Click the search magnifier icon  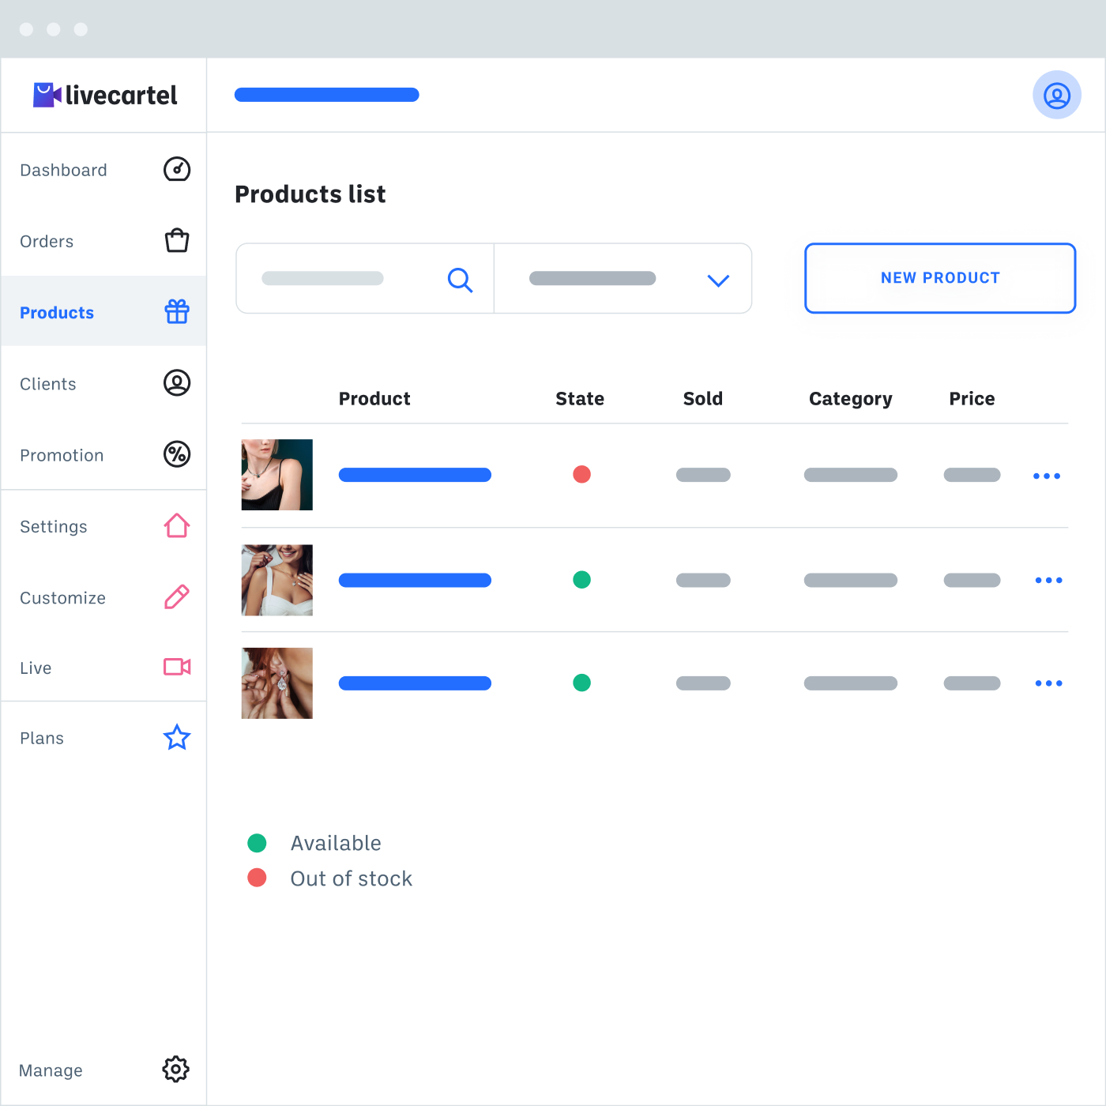(x=460, y=280)
